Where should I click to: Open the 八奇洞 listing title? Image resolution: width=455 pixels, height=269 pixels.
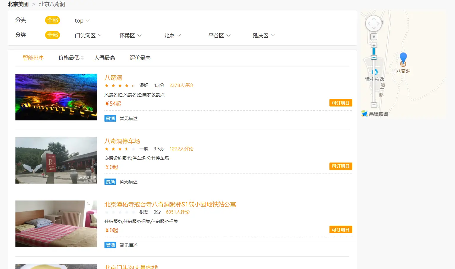[113, 78]
